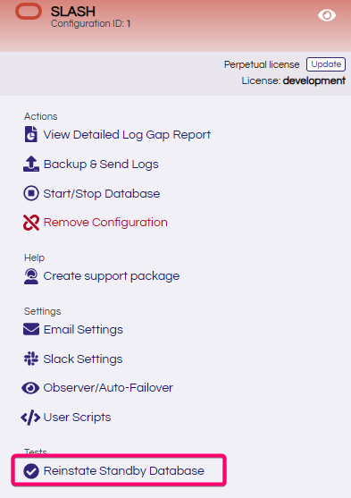Click the checkmark icon for Reinstate Standby Database

pyautogui.click(x=31, y=470)
